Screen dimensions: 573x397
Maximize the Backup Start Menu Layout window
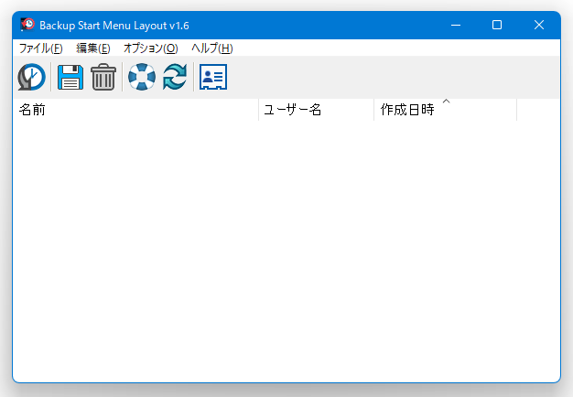click(x=497, y=25)
